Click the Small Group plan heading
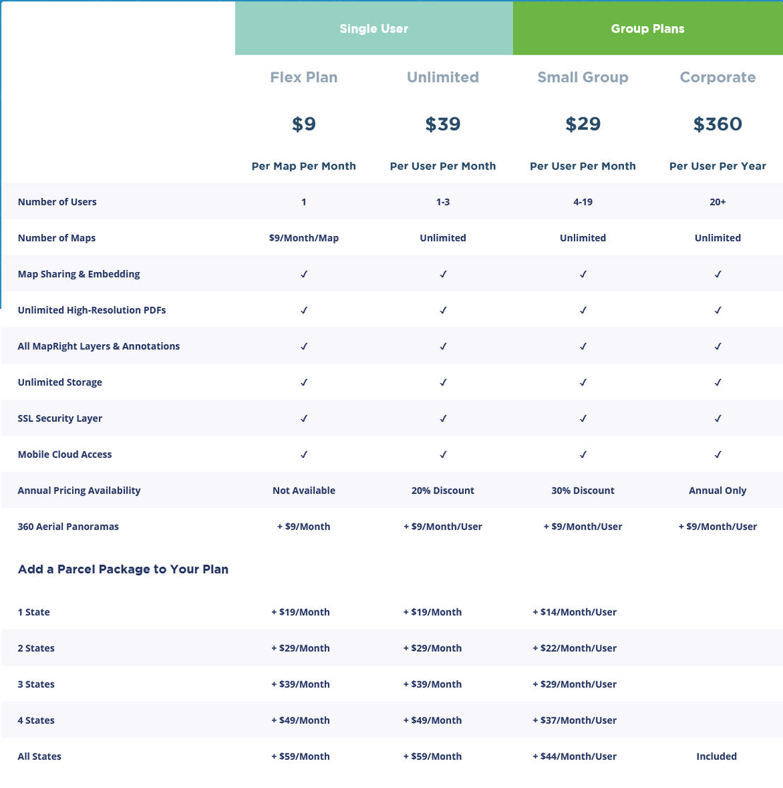 [x=583, y=78]
